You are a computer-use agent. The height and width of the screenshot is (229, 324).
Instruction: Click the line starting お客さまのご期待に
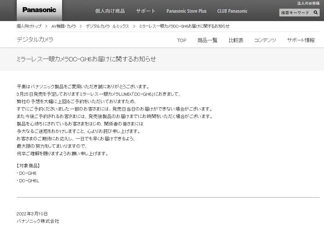point(76,139)
